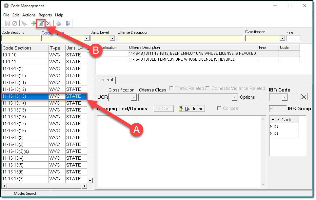Select code section 11-16-18(14) in list
Screen dimensions: 316x200
[14, 103]
